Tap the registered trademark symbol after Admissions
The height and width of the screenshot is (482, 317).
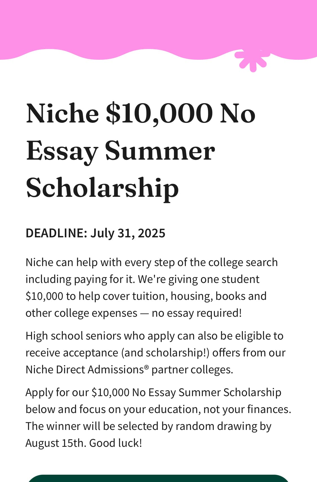[x=146, y=367]
